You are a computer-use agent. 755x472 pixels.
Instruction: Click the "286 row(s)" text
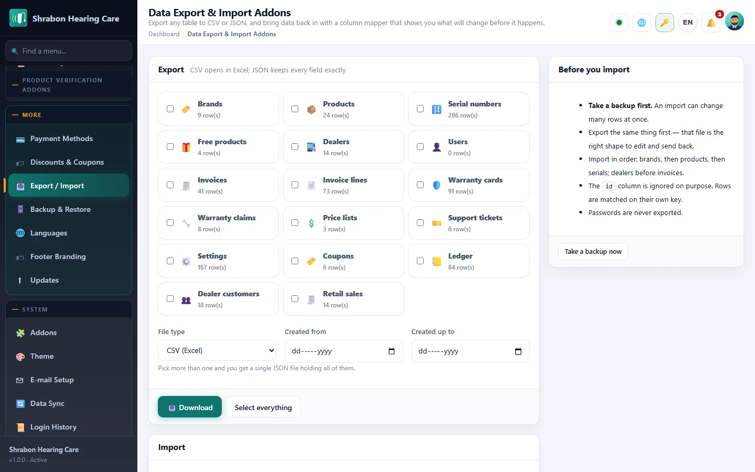[x=463, y=115]
